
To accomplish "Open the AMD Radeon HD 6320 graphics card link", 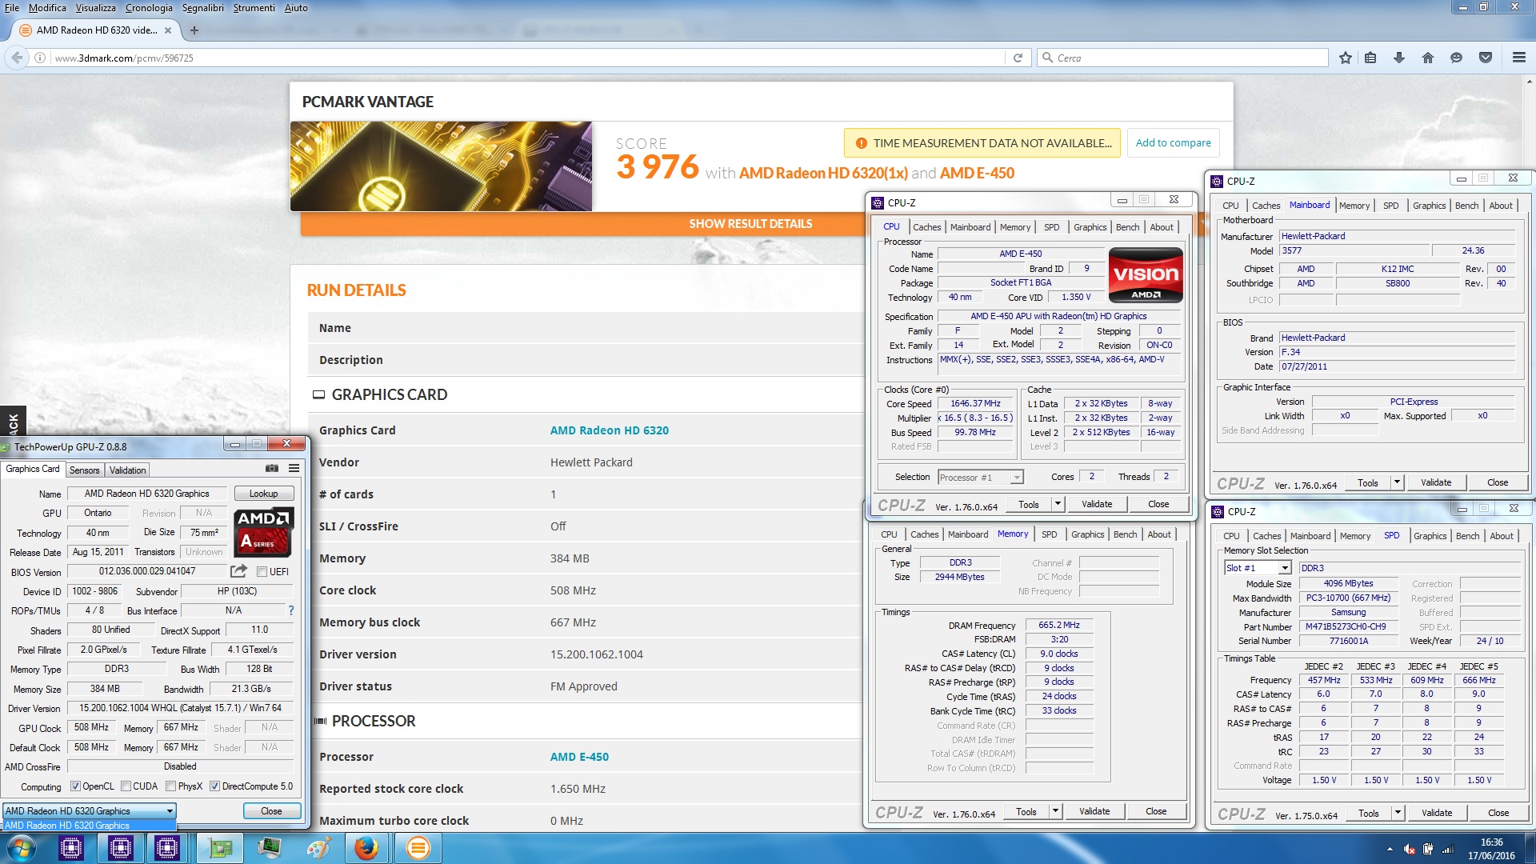I will point(609,430).
